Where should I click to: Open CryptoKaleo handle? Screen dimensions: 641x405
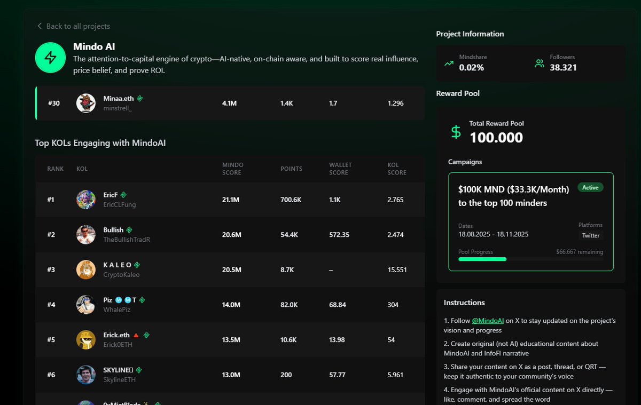point(121,275)
